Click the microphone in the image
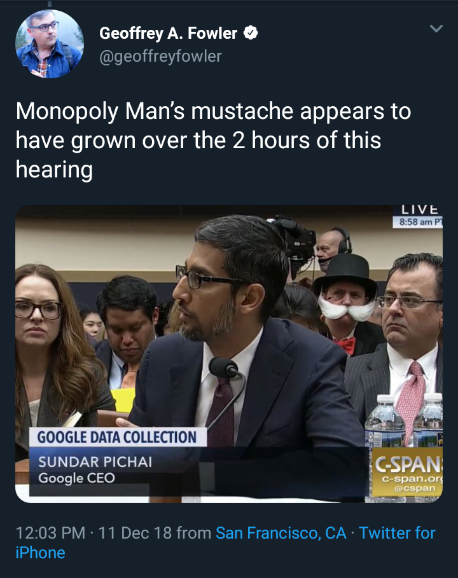 pos(223,368)
